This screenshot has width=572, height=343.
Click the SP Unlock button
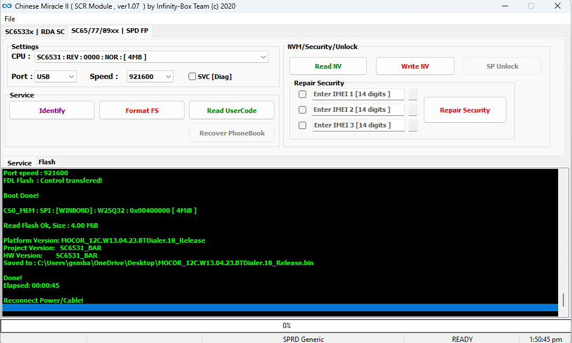502,66
